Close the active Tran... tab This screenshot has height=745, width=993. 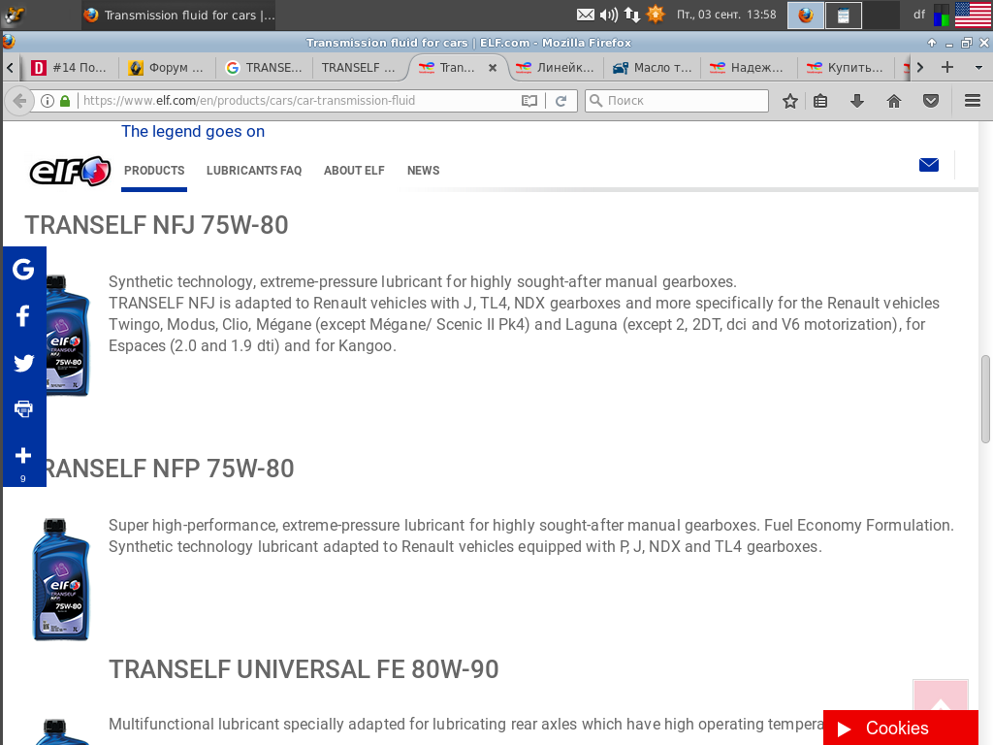coord(492,68)
